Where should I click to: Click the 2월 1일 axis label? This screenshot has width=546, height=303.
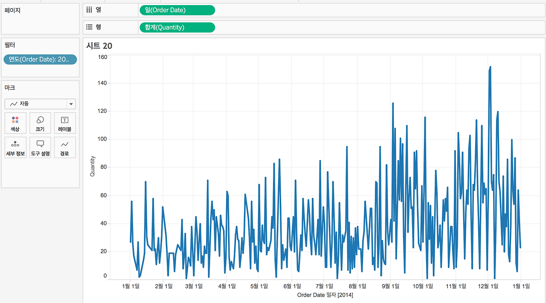tap(163, 286)
